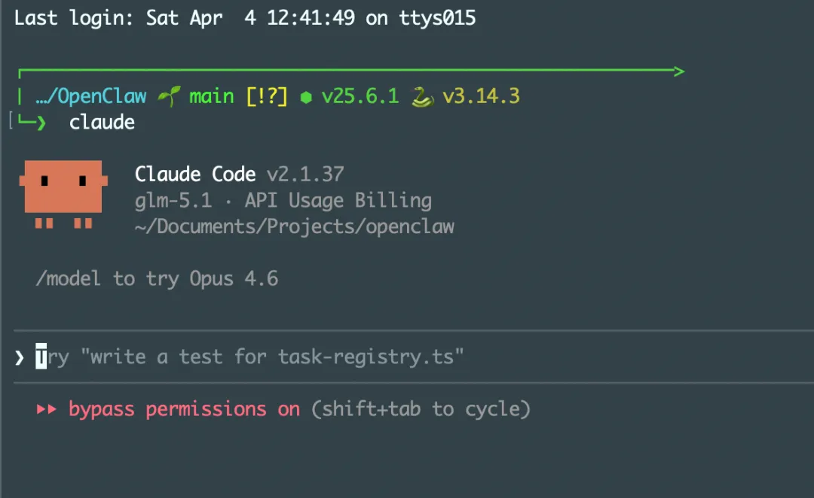Viewport: 814px width, 498px height.
Task: Click the "/model to try Opus 4.6" hint
Action: [x=157, y=279]
